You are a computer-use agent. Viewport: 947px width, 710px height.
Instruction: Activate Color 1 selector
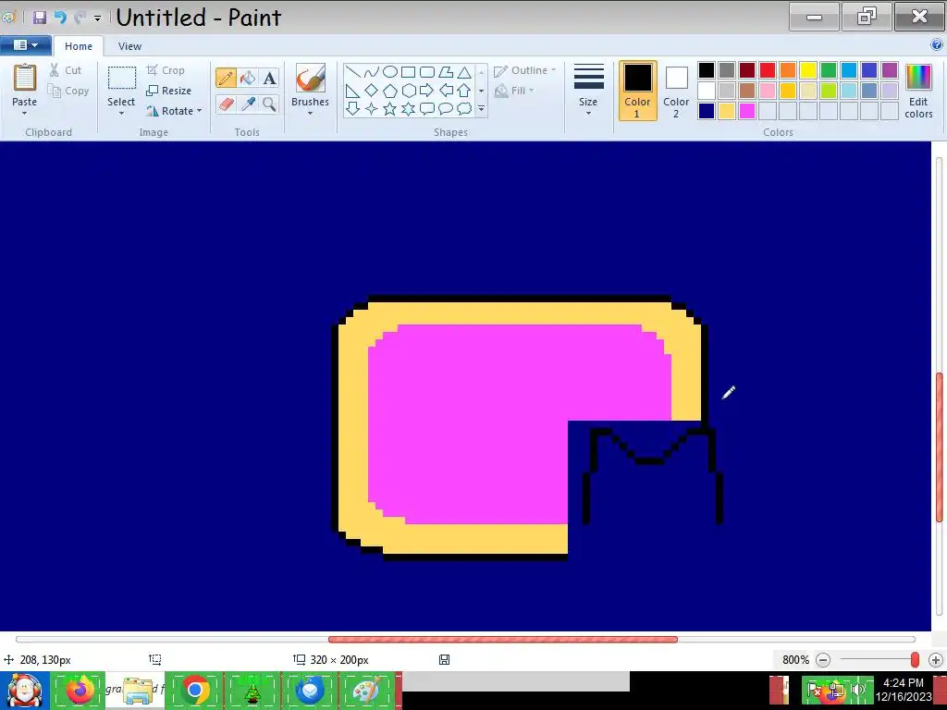pos(637,91)
